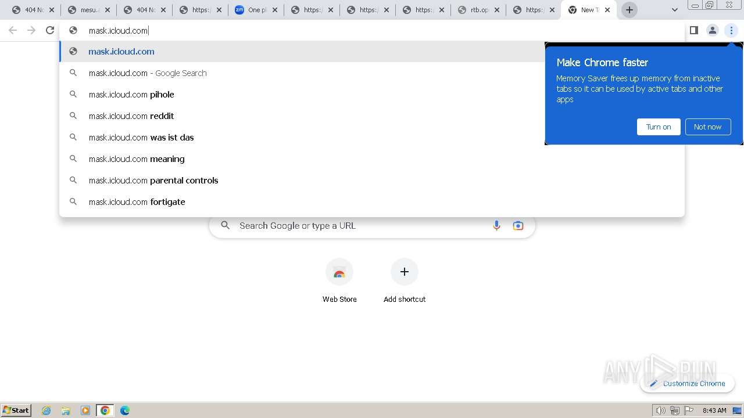Click the Forward navigation arrow
This screenshot has height=418, width=744.
pyautogui.click(x=31, y=30)
